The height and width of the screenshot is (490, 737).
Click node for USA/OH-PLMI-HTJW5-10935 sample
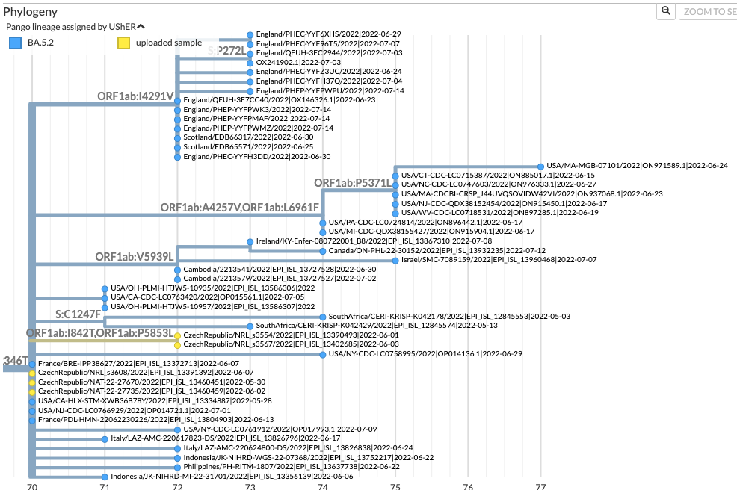[105, 289]
